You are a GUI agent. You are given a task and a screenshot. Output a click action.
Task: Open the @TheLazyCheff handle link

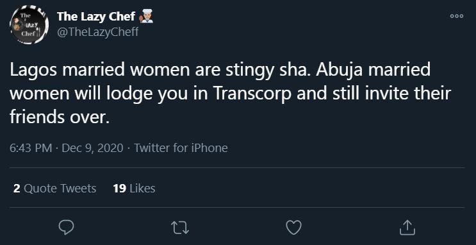(x=97, y=31)
